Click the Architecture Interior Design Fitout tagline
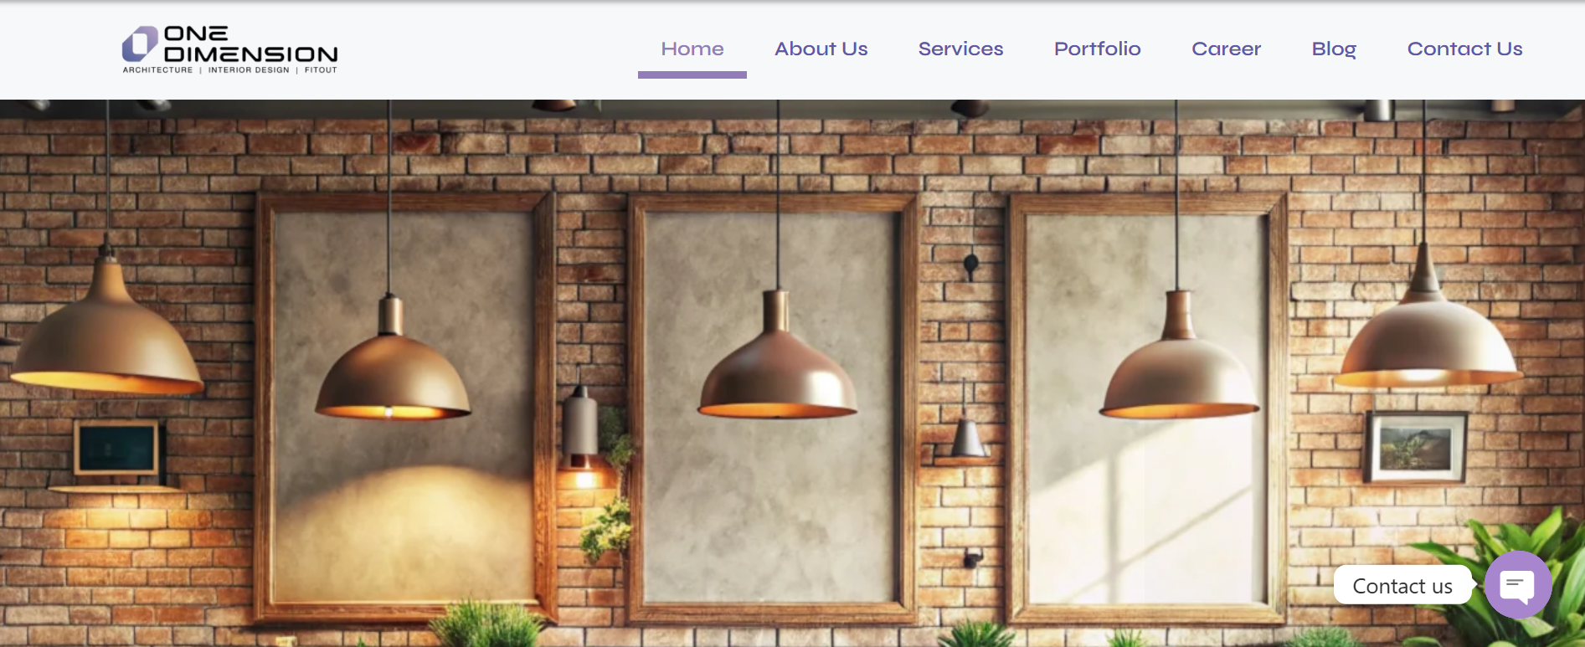Image resolution: width=1585 pixels, height=647 pixels. point(230,70)
